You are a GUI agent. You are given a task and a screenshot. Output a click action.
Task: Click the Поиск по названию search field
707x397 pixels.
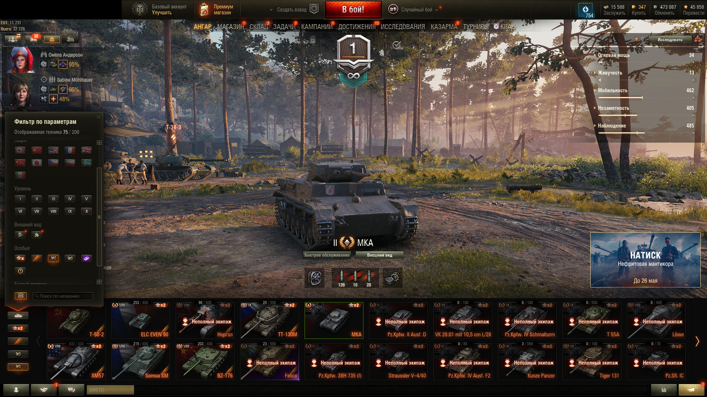point(63,296)
